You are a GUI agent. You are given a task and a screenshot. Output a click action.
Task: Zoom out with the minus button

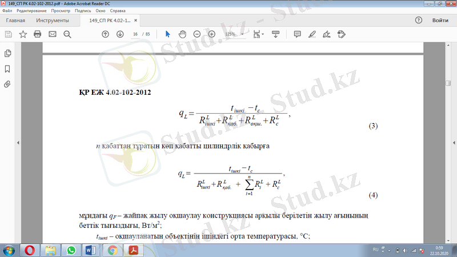click(x=197, y=34)
